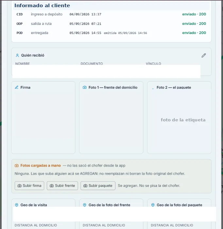Click the NOMBRE column label
Screen dimensions: 223x229
pyautogui.click(x=23, y=63)
